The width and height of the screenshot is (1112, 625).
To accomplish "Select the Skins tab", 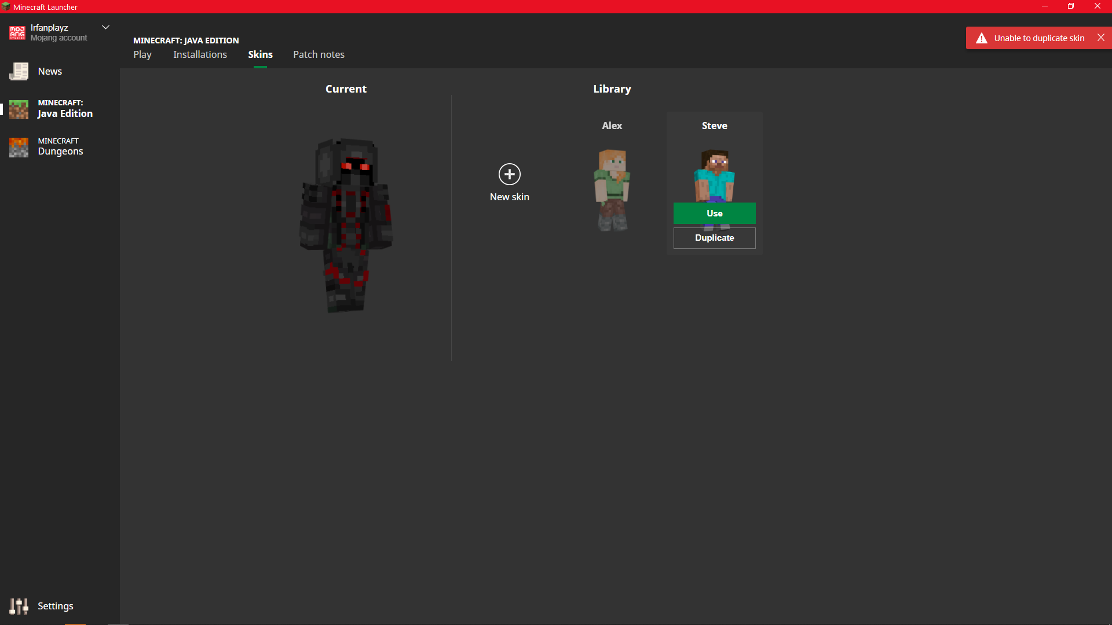I will coord(260,54).
